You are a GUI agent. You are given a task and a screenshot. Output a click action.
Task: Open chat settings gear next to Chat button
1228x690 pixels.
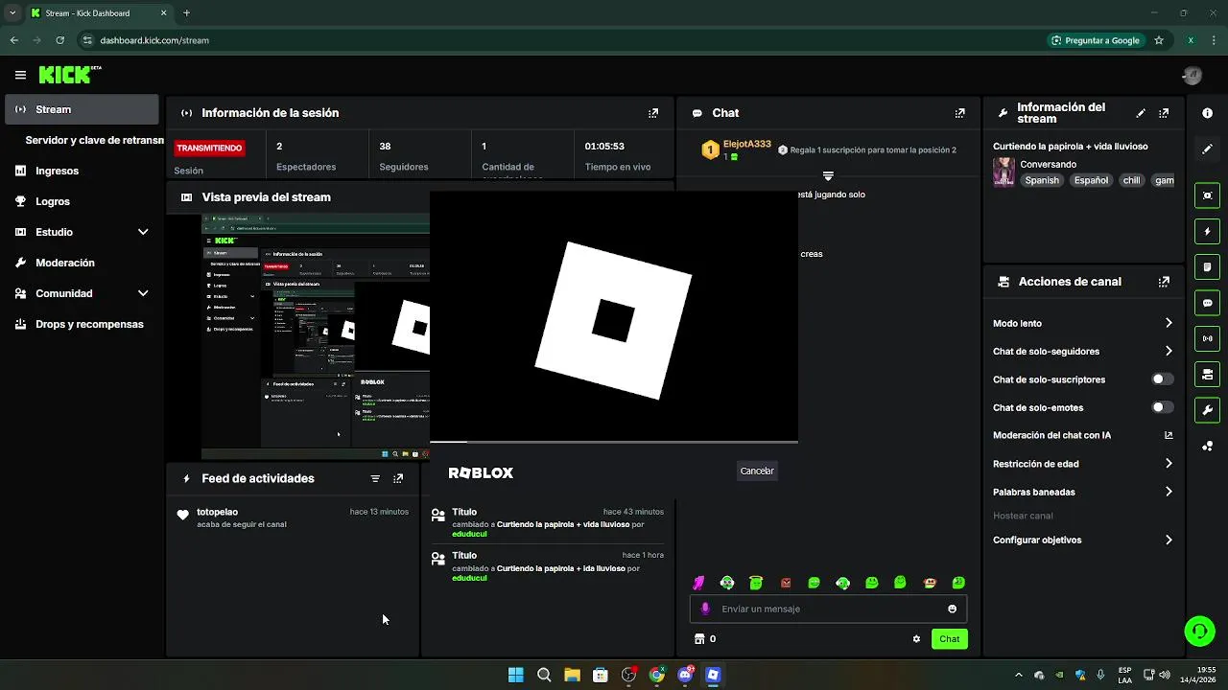tap(916, 639)
